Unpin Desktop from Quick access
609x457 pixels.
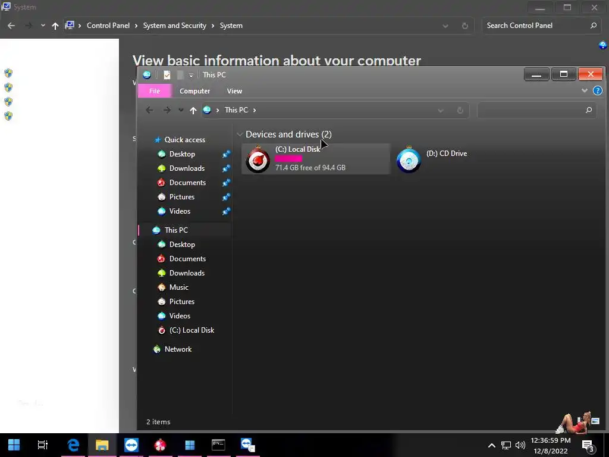(226, 154)
